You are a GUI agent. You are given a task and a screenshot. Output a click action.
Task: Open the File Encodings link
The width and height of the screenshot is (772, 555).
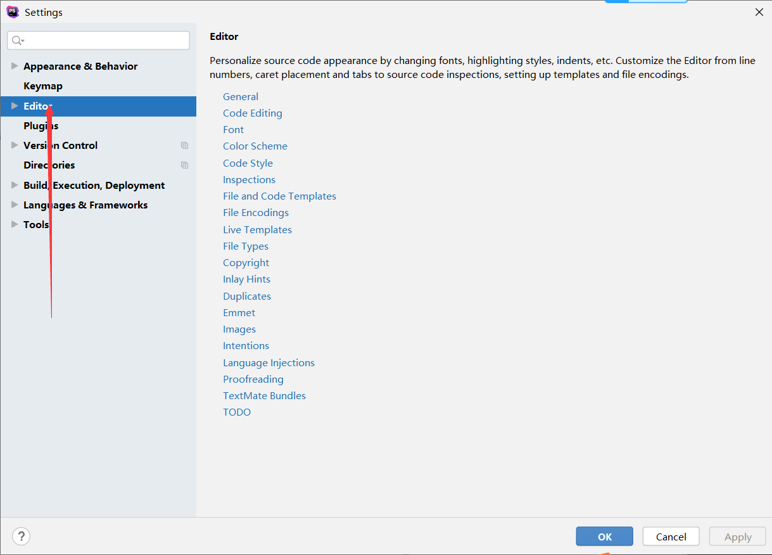256,212
